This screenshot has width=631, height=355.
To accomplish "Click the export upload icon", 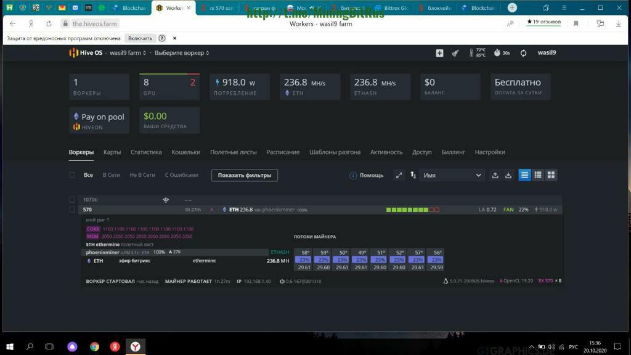I will [x=495, y=175].
